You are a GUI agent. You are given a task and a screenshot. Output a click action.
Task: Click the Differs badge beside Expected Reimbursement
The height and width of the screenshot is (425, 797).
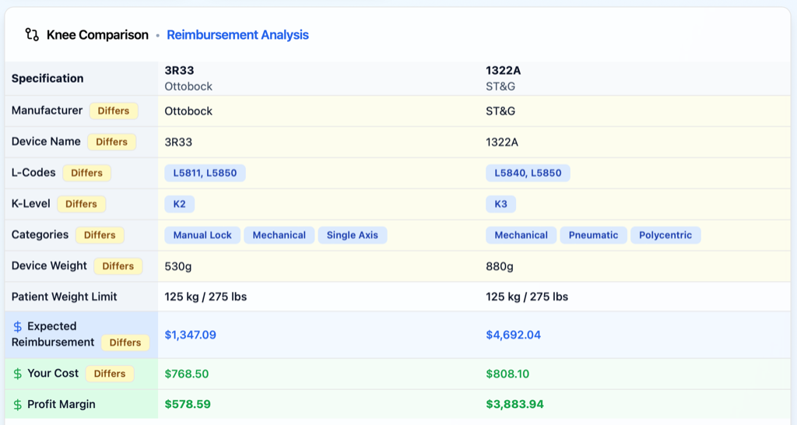pyautogui.click(x=125, y=342)
